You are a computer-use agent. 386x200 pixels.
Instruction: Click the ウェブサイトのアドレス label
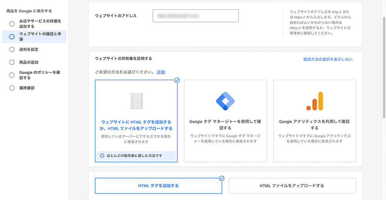pyautogui.click(x=116, y=16)
